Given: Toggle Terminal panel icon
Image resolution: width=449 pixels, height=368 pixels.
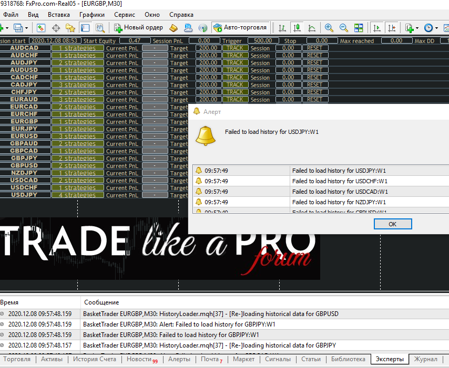Looking at the screenshot, I should pyautogui.click(x=85, y=28).
